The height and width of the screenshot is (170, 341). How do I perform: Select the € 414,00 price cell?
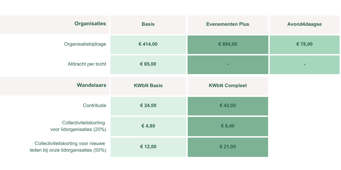pos(148,44)
